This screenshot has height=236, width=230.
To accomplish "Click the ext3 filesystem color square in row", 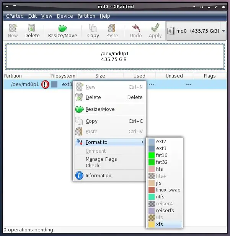I will point(54,84).
